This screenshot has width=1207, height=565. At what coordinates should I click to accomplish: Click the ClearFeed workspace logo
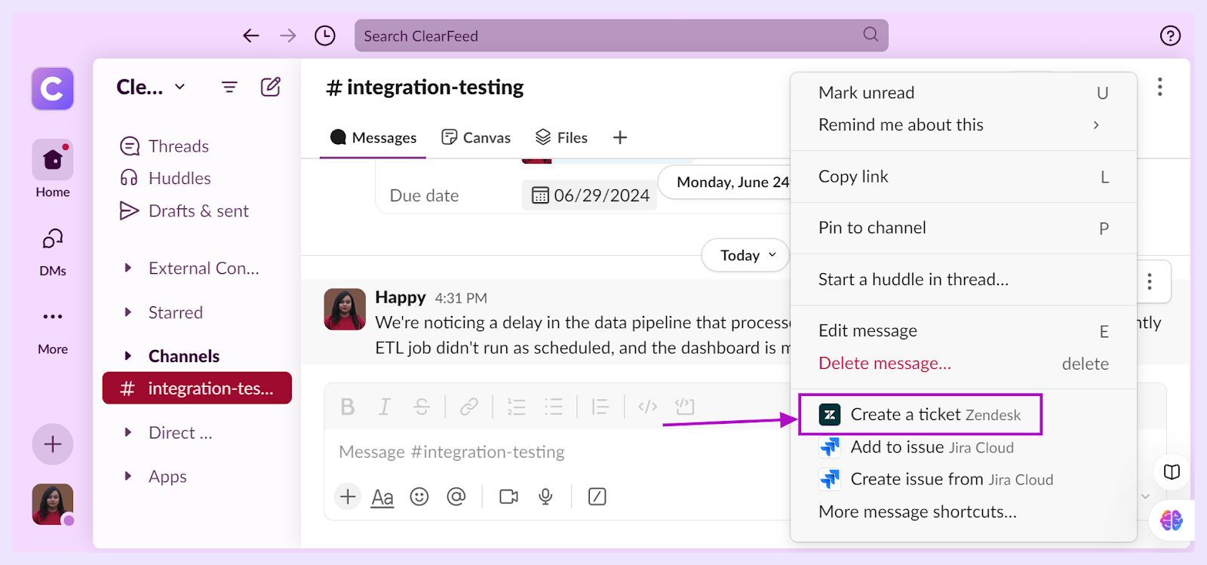pos(53,88)
